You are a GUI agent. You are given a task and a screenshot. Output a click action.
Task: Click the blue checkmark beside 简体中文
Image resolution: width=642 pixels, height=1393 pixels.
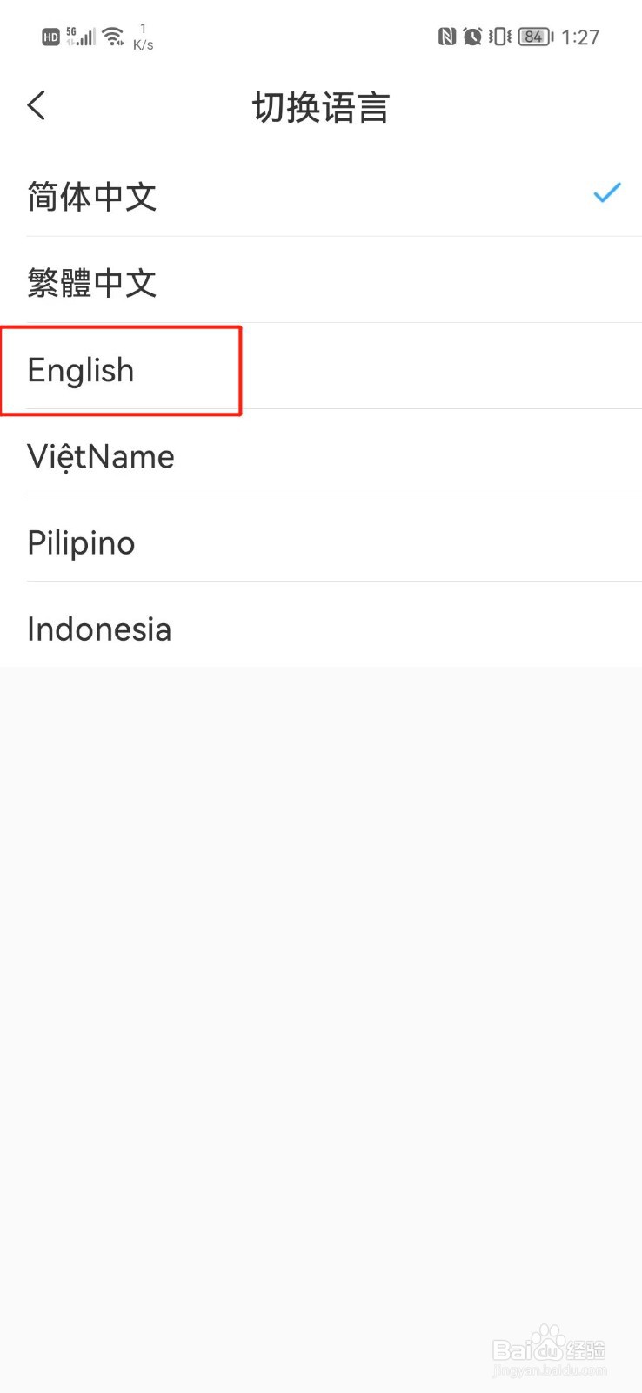pyautogui.click(x=606, y=192)
